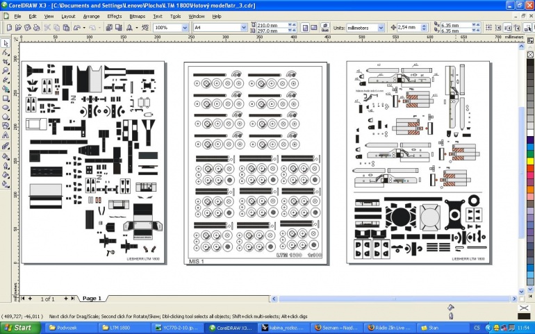Viewport: 535px width, 334px height.
Task: Open the Outline tool flyout
Action: tap(6, 166)
